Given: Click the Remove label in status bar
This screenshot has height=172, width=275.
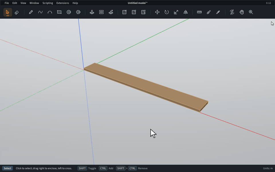Looking at the screenshot, I should pos(143,168).
